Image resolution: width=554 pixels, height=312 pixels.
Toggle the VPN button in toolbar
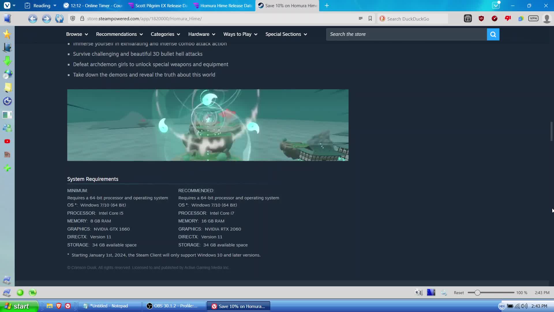pyautogui.click(x=533, y=18)
